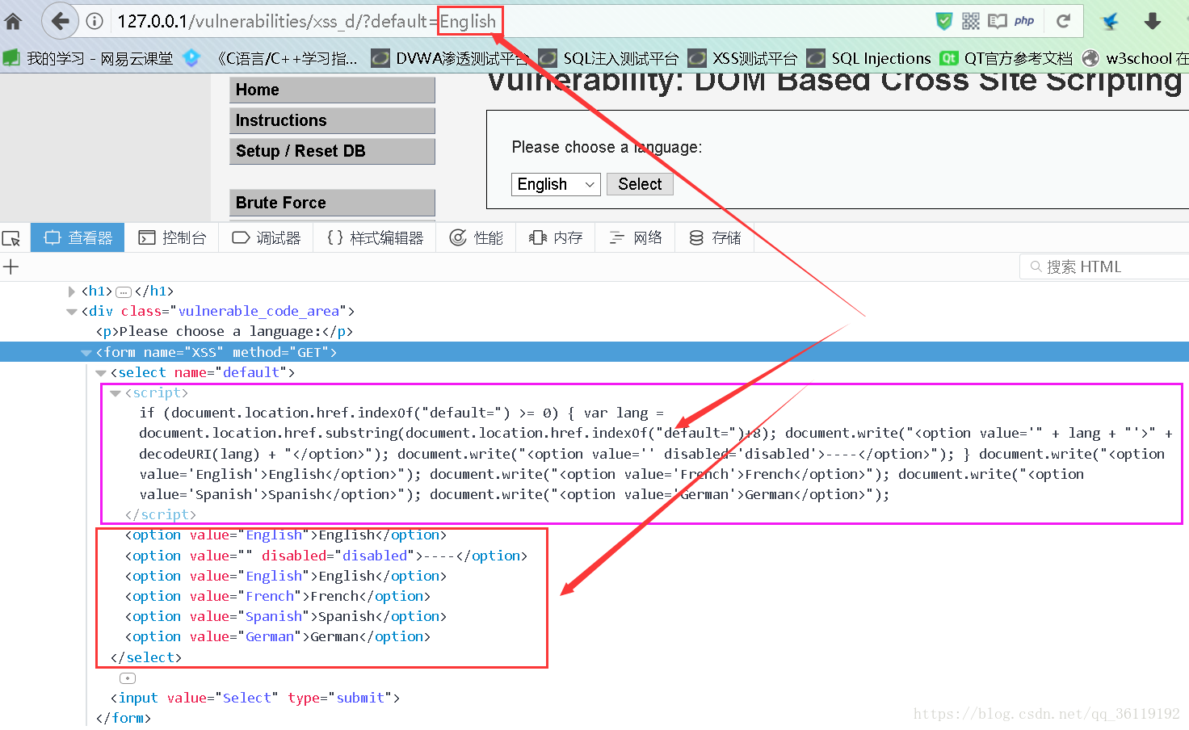Click Home in DVWA menu
Screen dimensions: 1189x730
coord(333,90)
